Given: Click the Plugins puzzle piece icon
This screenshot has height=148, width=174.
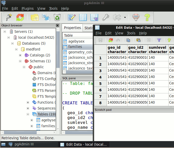Looking at the screenshot, I should coord(117,17).
